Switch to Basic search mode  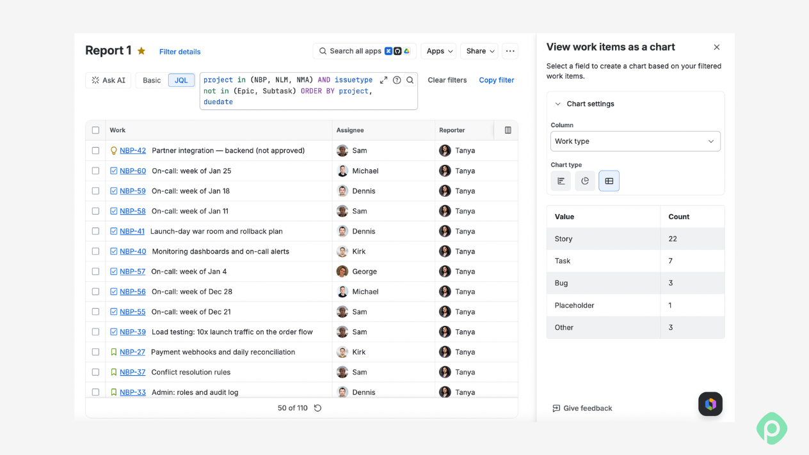[x=152, y=80]
